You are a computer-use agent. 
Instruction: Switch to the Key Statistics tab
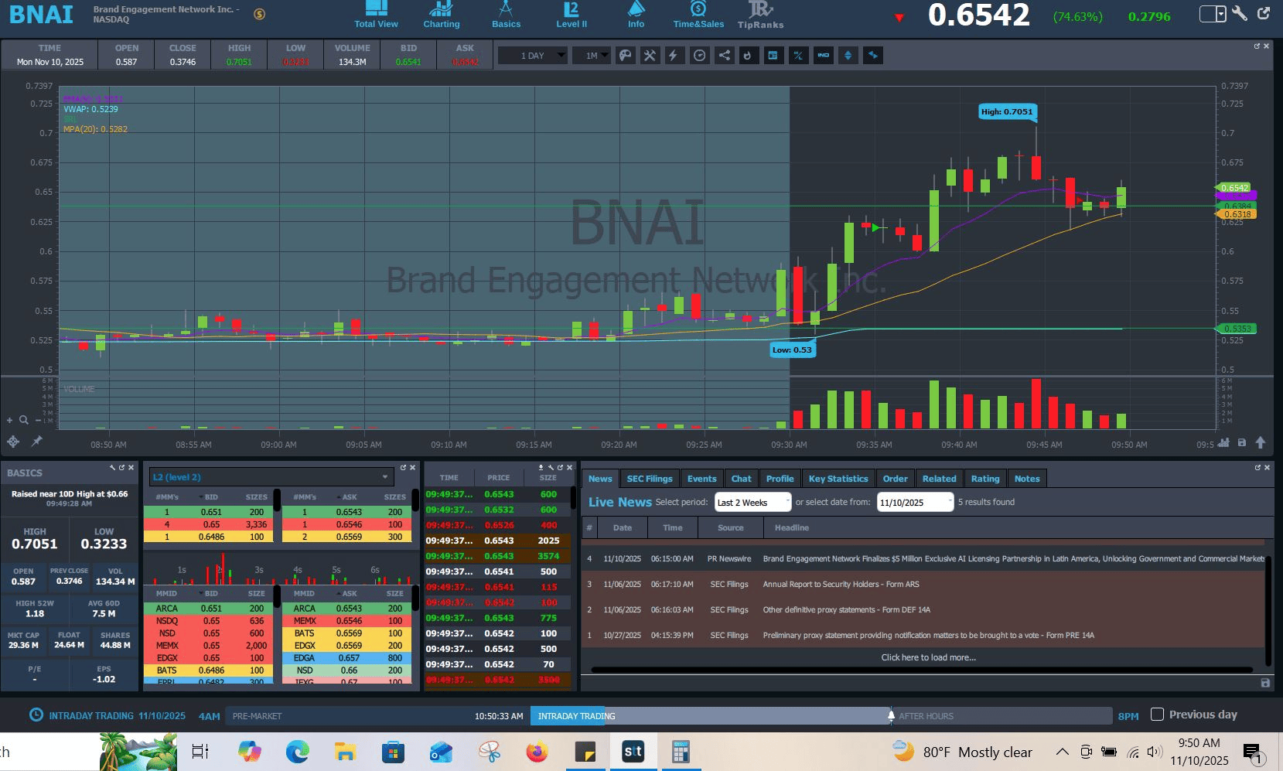(x=838, y=479)
